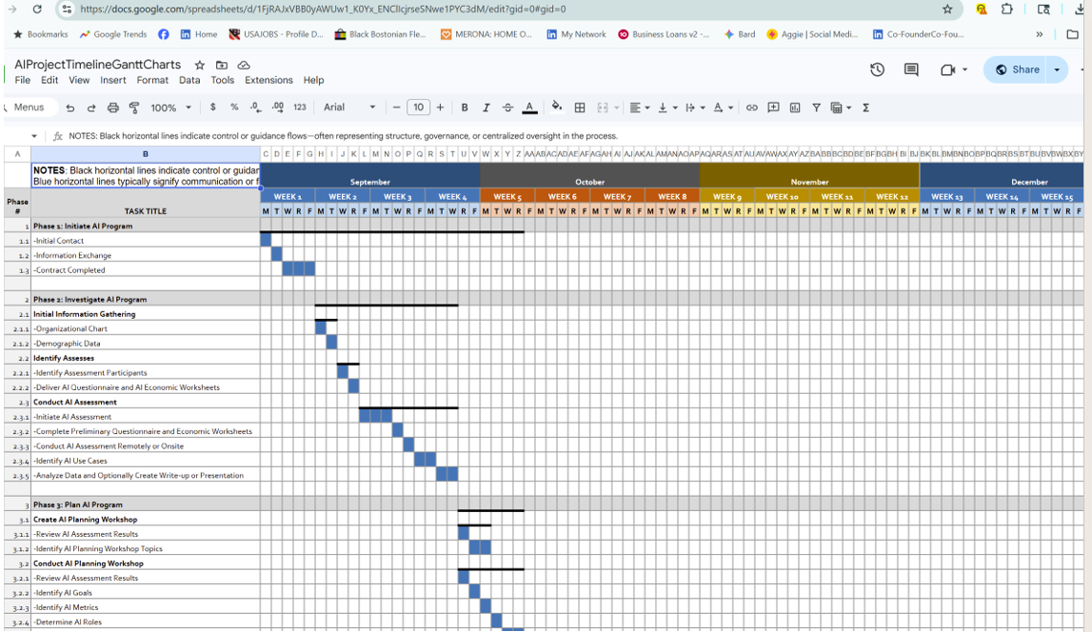Open the Tools menu
The height and width of the screenshot is (632, 1092).
pos(222,80)
